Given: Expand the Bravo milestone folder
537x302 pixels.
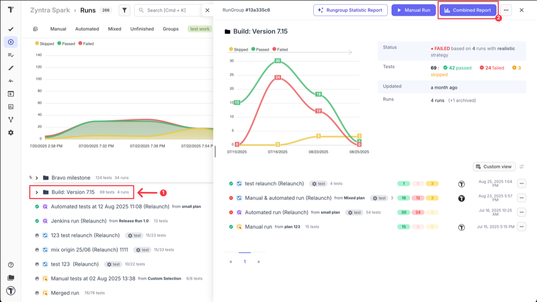Looking at the screenshot, I should pyautogui.click(x=37, y=177).
